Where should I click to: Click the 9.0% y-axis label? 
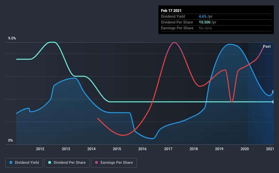tap(12, 38)
